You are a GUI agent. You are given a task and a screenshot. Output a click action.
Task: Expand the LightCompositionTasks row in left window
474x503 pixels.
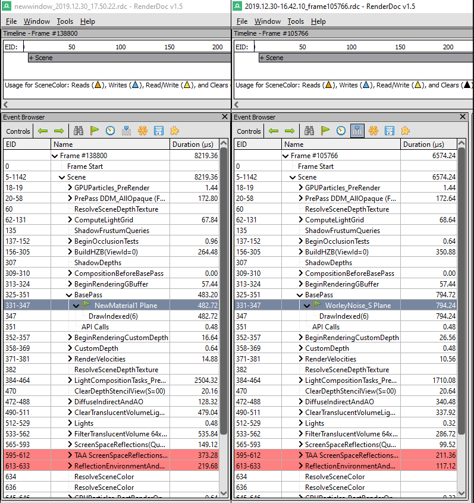[70, 381]
